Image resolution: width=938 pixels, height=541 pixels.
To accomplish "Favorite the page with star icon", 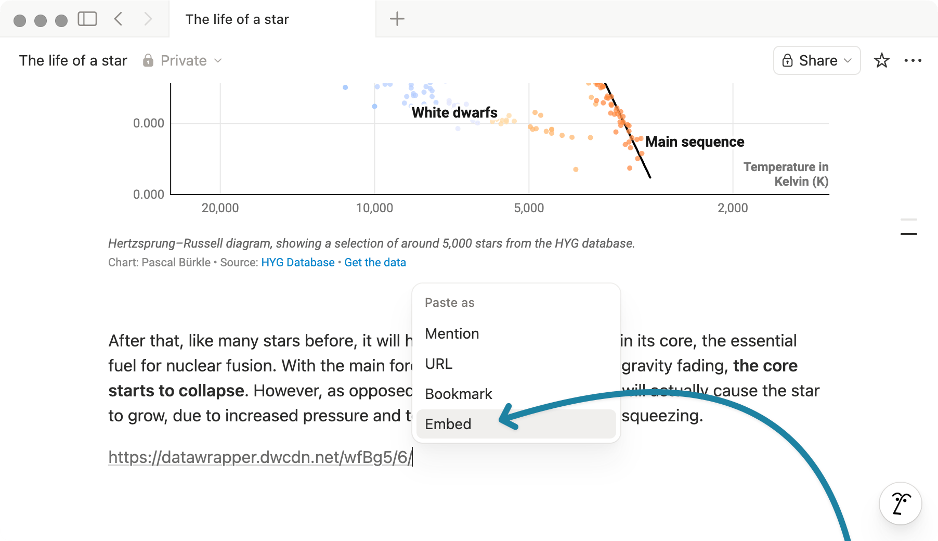I will point(881,61).
